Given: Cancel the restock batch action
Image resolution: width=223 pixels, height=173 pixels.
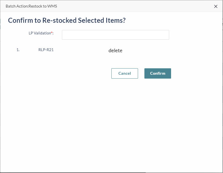Looking at the screenshot, I should pos(124,73).
